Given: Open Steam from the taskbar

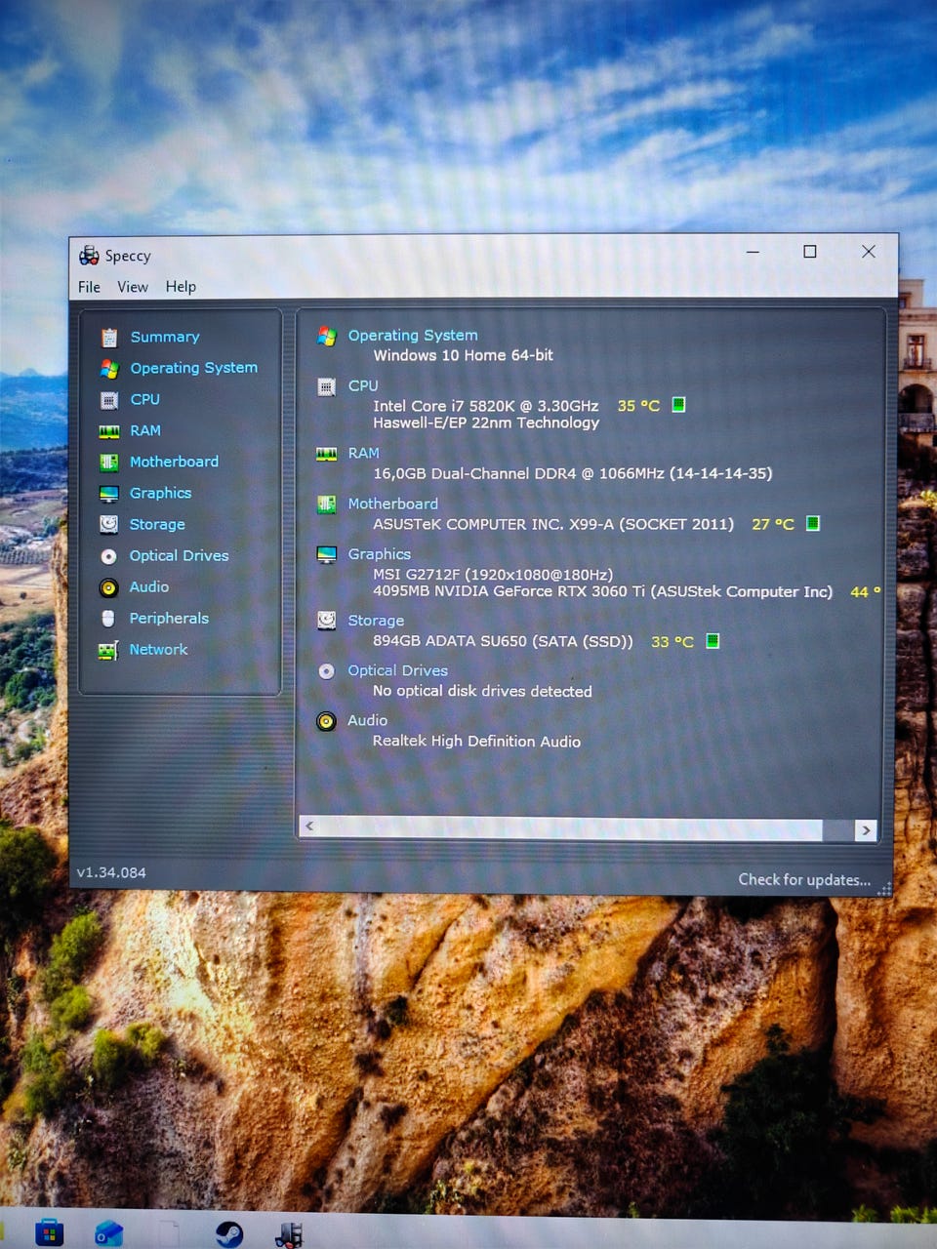Looking at the screenshot, I should pos(229,1234).
